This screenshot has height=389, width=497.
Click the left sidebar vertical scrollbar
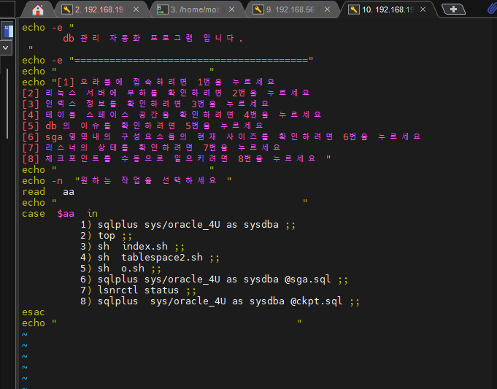(x=7, y=104)
